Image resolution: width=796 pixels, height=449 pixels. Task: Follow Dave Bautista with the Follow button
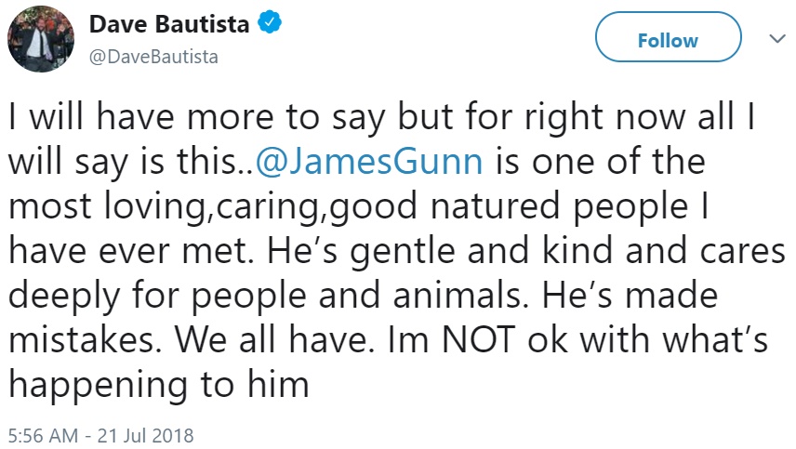click(668, 37)
